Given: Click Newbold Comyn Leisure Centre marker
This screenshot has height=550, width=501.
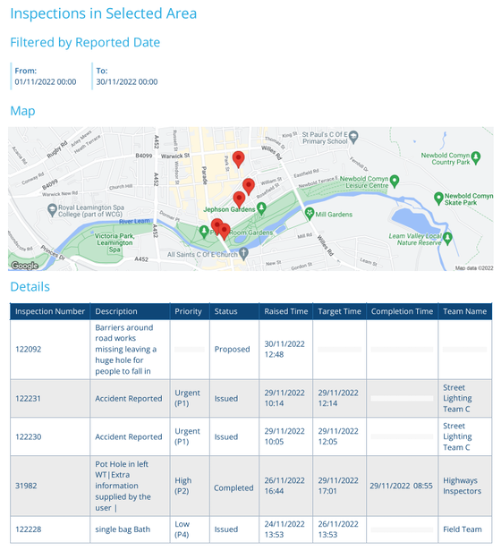Looking at the screenshot, I should pos(395,181).
